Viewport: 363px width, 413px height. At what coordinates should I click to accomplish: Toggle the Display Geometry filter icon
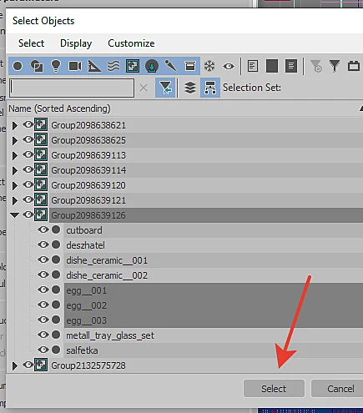click(18, 66)
